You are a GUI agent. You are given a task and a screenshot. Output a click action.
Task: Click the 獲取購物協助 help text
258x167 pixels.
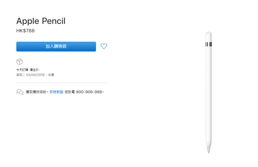point(36,92)
